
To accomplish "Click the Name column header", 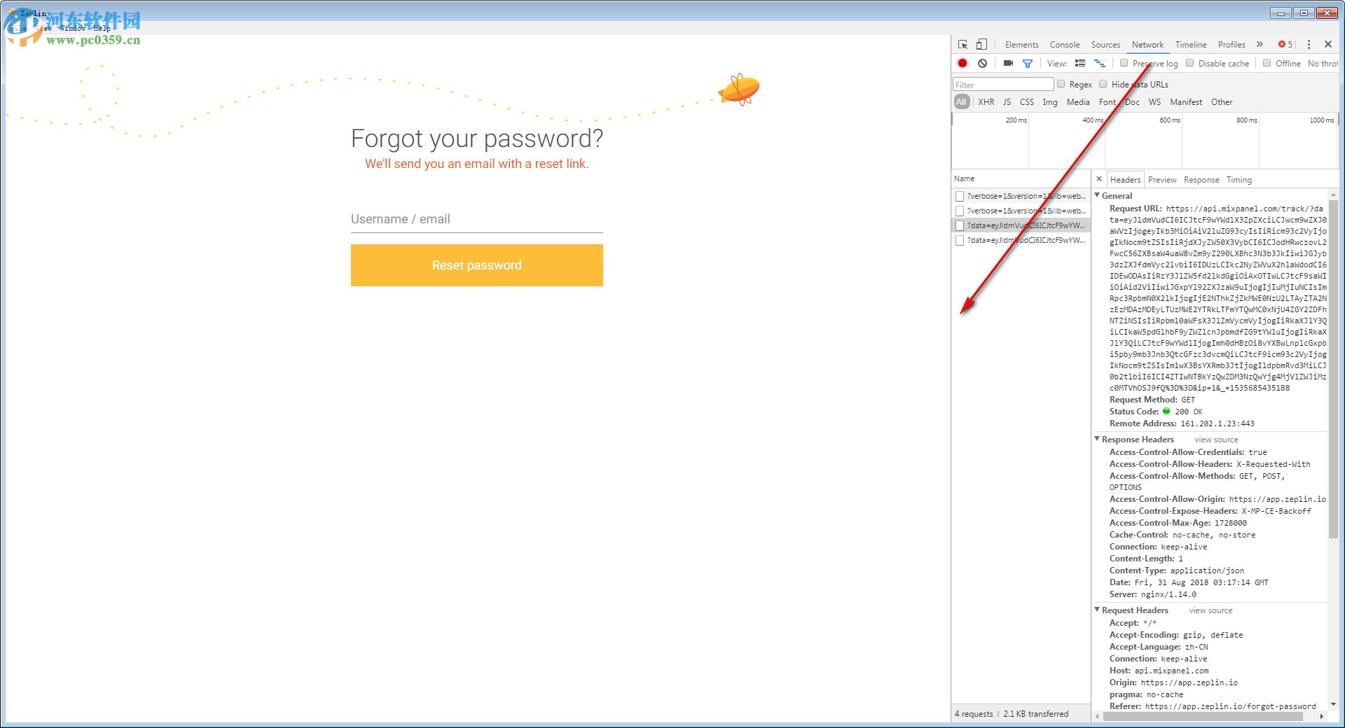I will (x=964, y=178).
